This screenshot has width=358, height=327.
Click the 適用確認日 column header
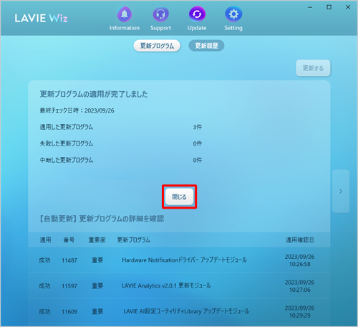[300, 240]
